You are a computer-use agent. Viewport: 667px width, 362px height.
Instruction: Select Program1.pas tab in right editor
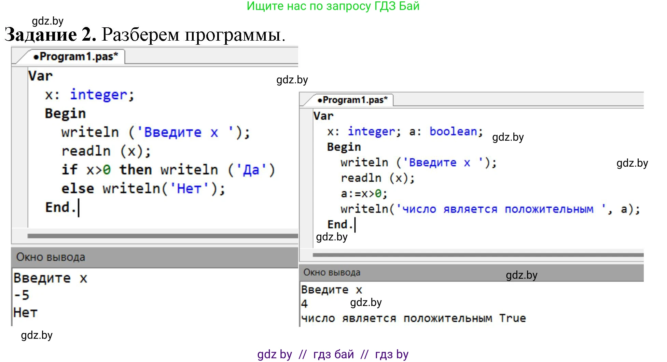coord(352,100)
